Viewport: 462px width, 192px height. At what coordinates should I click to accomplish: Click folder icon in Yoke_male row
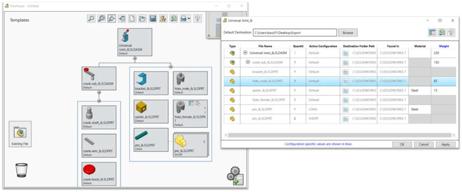click(346, 81)
